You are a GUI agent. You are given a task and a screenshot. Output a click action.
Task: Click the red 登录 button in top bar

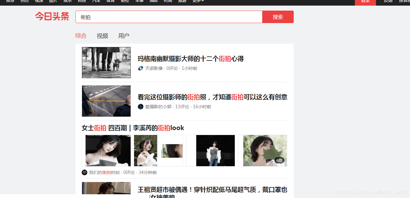click(x=365, y=2)
